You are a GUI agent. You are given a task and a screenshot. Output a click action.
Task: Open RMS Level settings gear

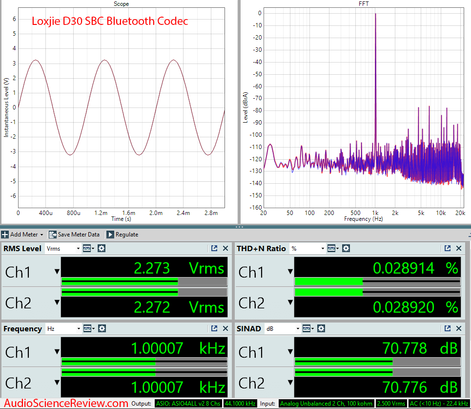click(102, 248)
